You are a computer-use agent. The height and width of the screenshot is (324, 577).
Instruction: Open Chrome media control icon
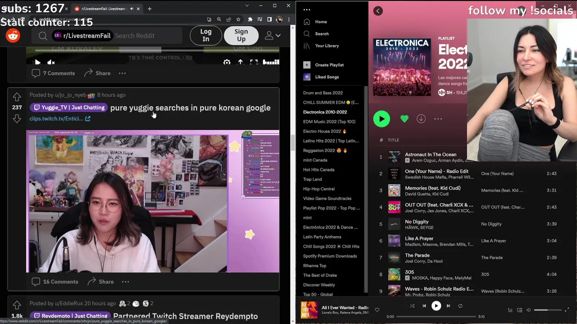(x=260, y=19)
